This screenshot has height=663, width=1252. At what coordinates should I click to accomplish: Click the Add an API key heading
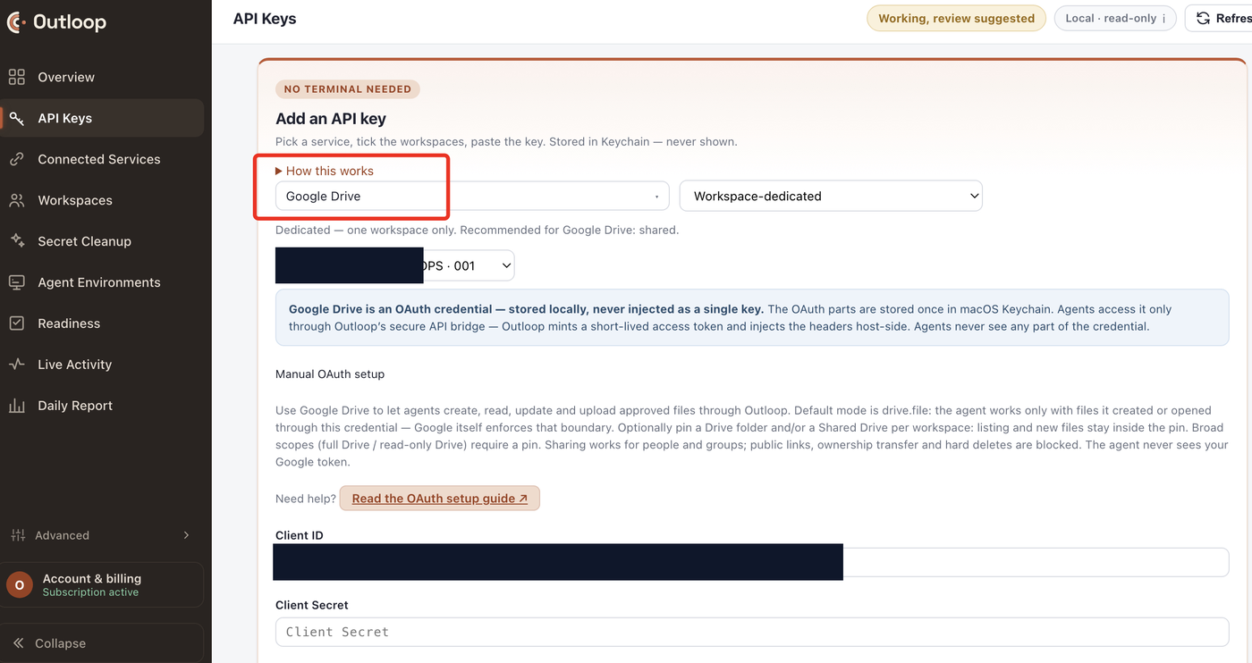[x=331, y=119]
